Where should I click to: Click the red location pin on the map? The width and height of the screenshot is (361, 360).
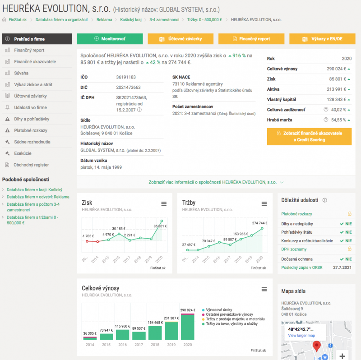[317, 346]
